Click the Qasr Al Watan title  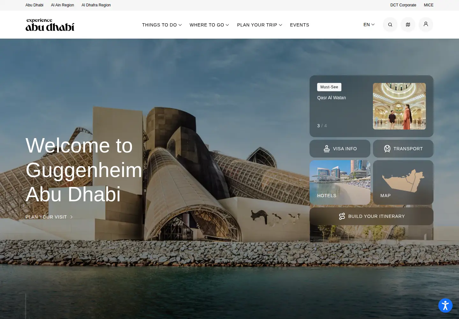331,98
